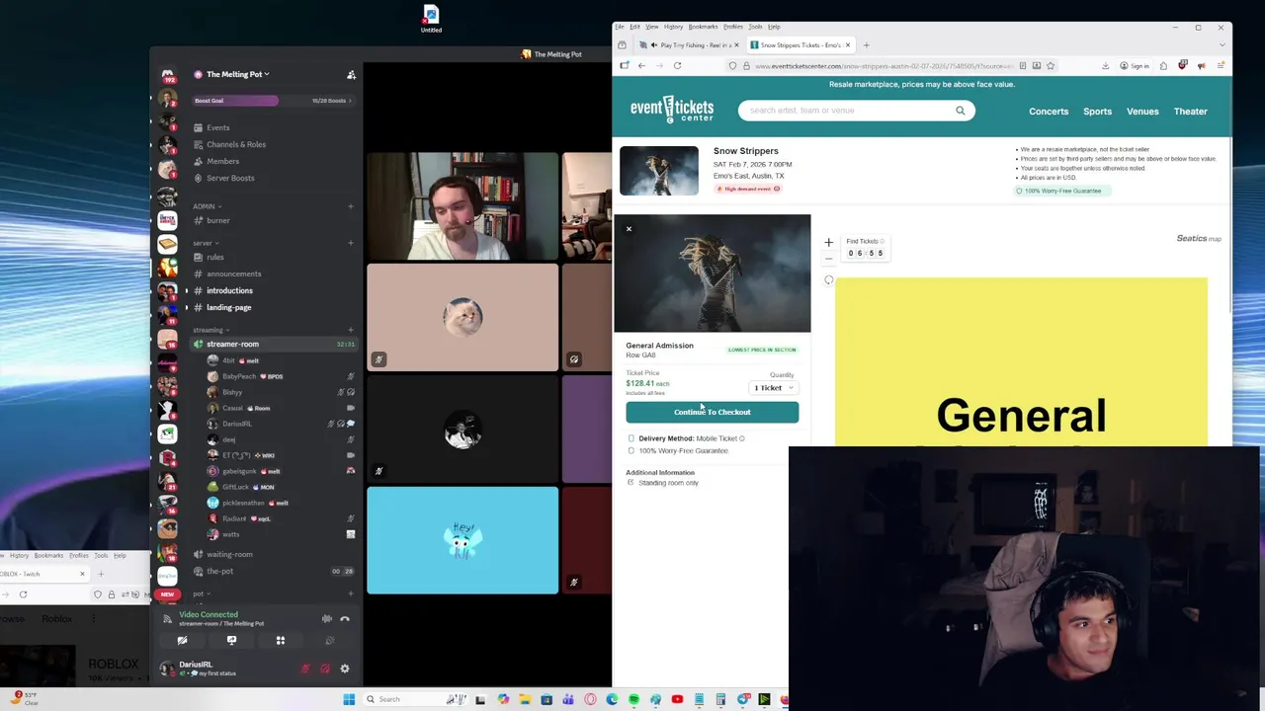
Task: Click Continue To Checkout
Action: pos(712,412)
